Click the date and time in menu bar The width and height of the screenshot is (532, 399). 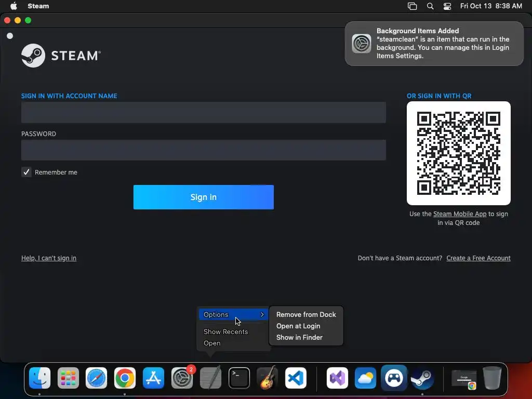[491, 6]
